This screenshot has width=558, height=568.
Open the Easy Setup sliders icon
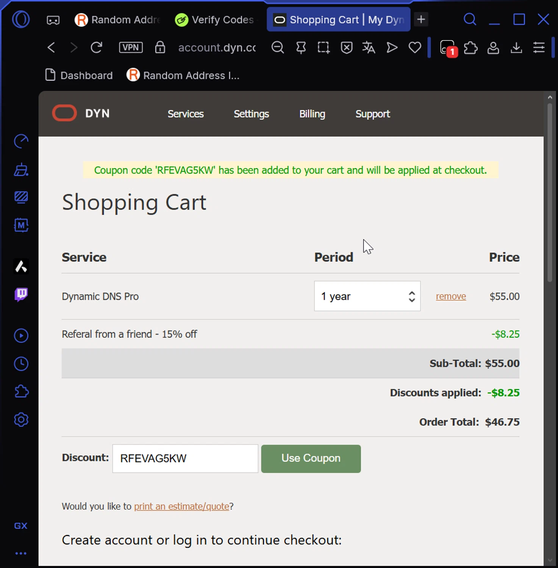[x=539, y=47]
